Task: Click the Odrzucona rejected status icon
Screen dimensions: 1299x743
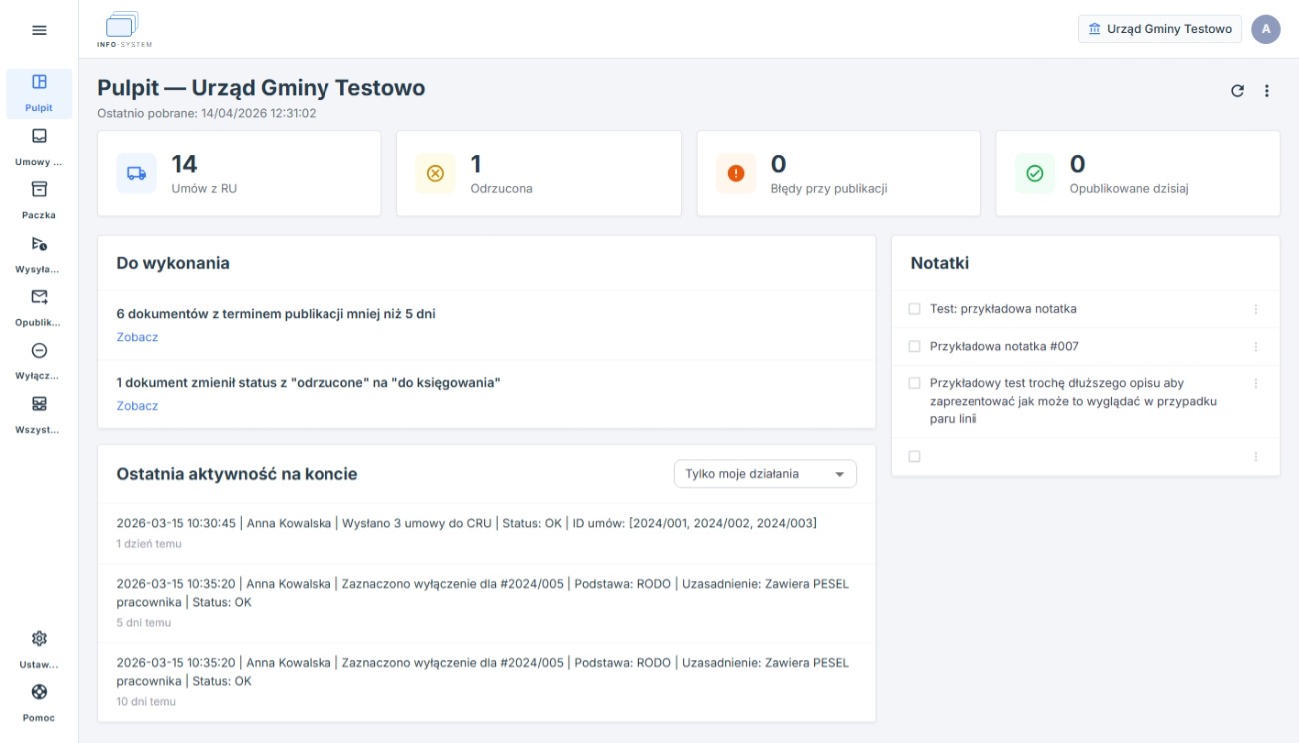Action: pos(435,173)
